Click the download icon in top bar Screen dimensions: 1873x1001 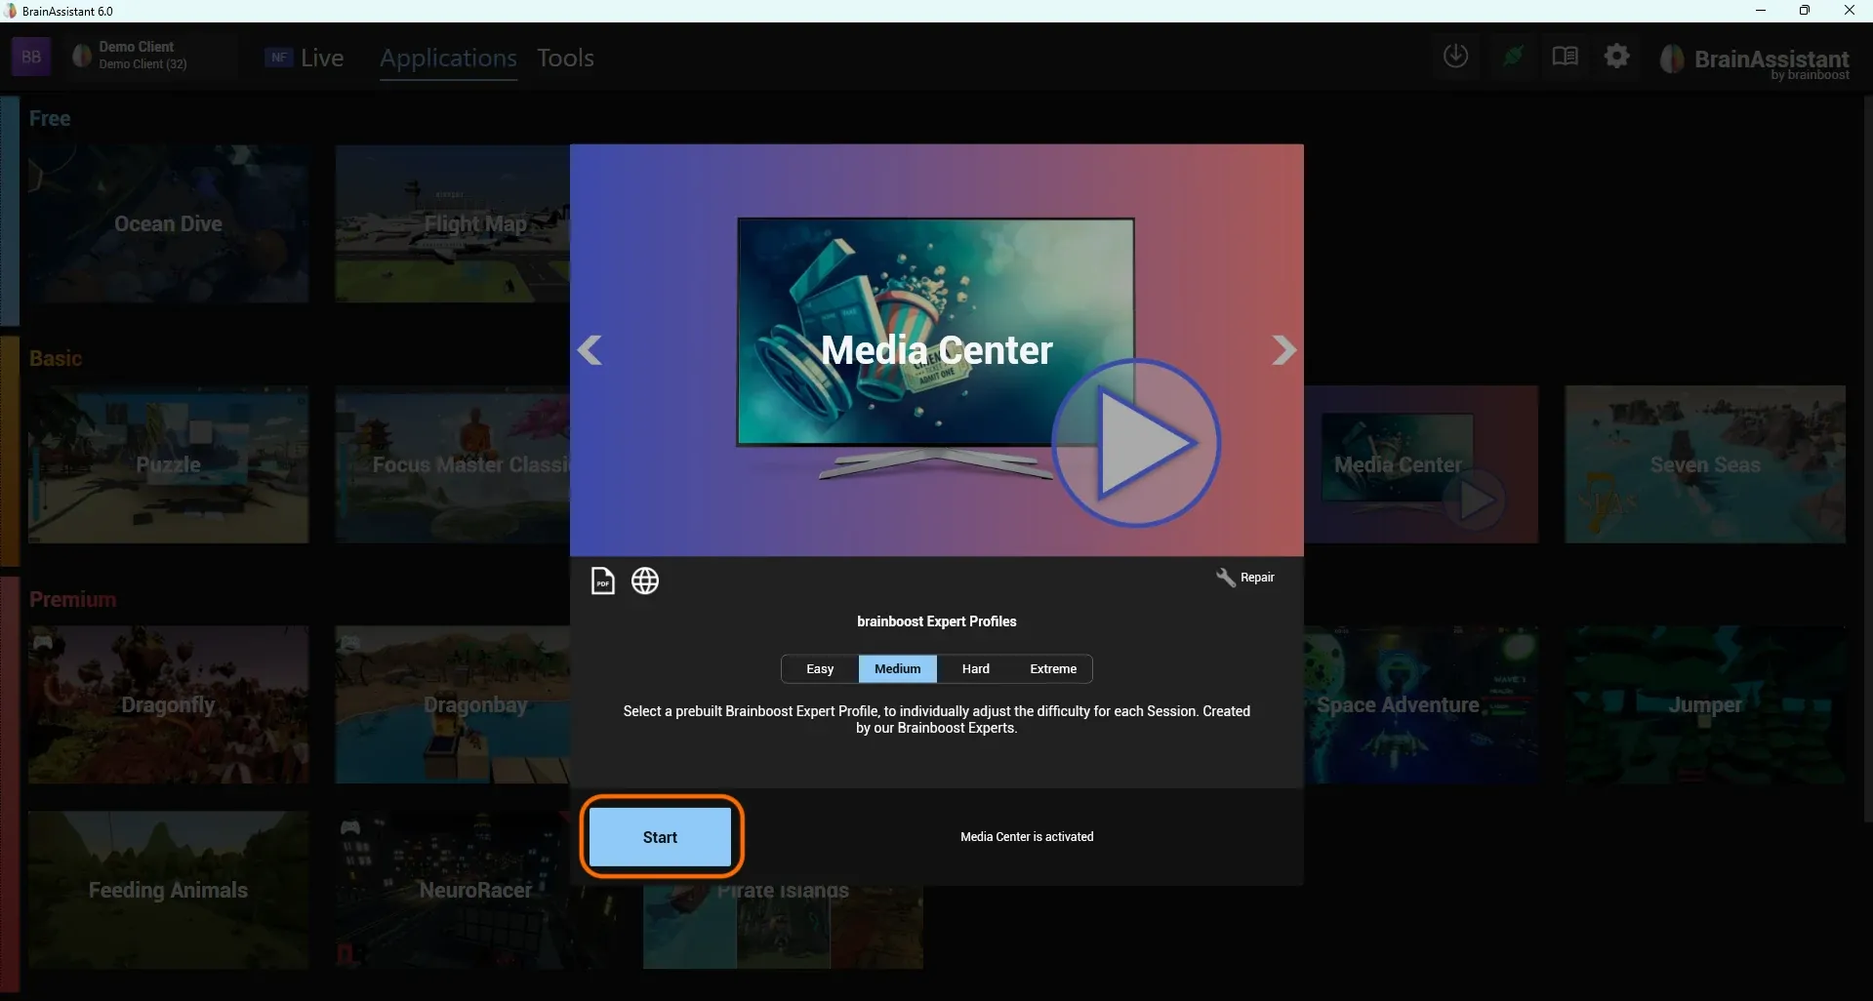coord(1455,57)
